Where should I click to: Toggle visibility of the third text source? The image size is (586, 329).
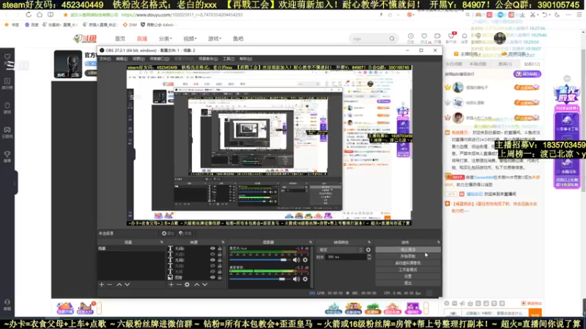[x=212, y=260]
